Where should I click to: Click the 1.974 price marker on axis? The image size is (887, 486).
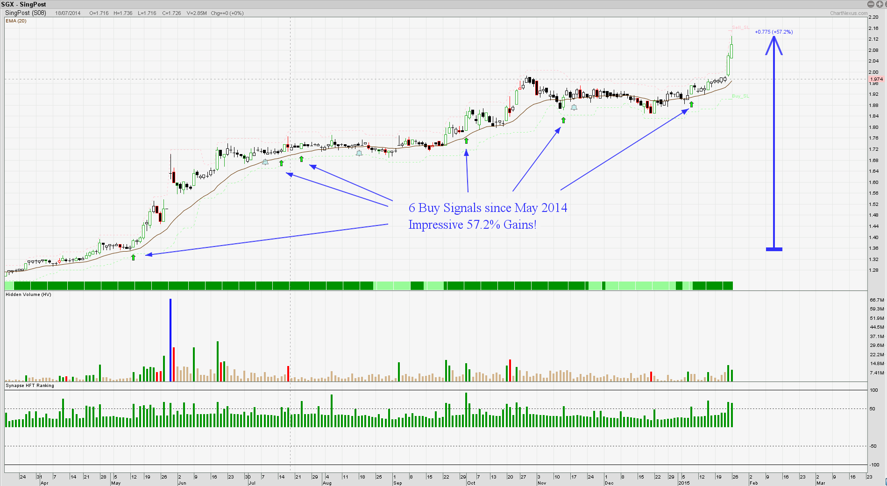(876, 79)
